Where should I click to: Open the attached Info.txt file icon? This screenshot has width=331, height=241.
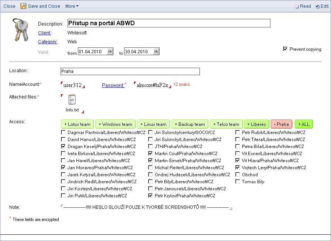point(72,100)
